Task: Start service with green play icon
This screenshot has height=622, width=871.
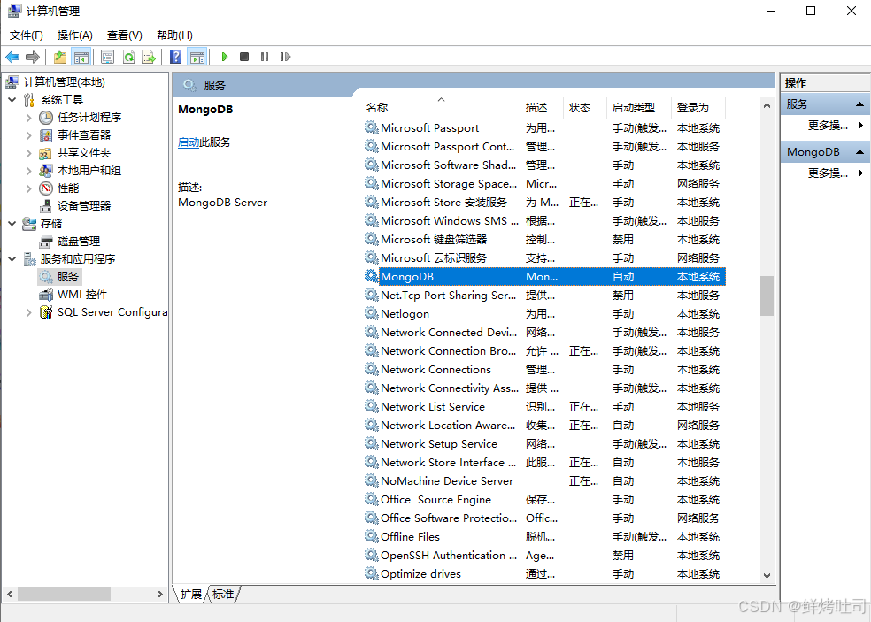Action: click(x=225, y=57)
